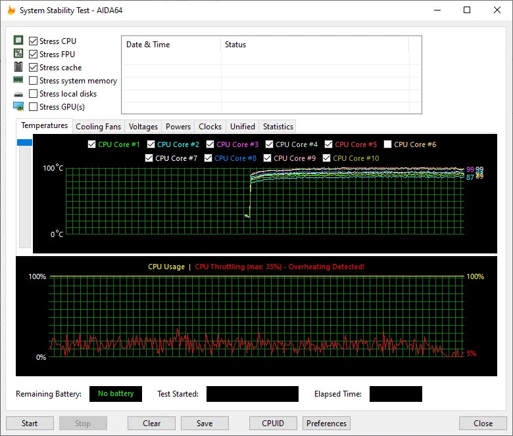Click the AIDA64 flame icon in title bar
Screen dimensions: 513x436
pyautogui.click(x=11, y=11)
